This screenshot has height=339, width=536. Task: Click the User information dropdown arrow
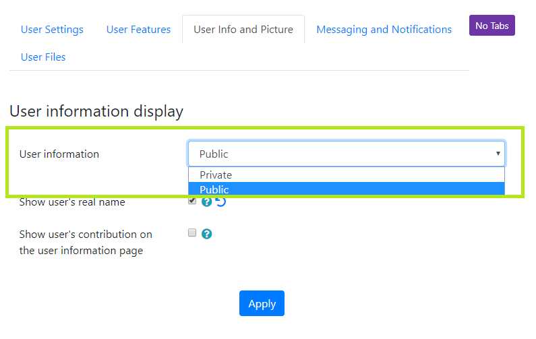click(x=498, y=154)
